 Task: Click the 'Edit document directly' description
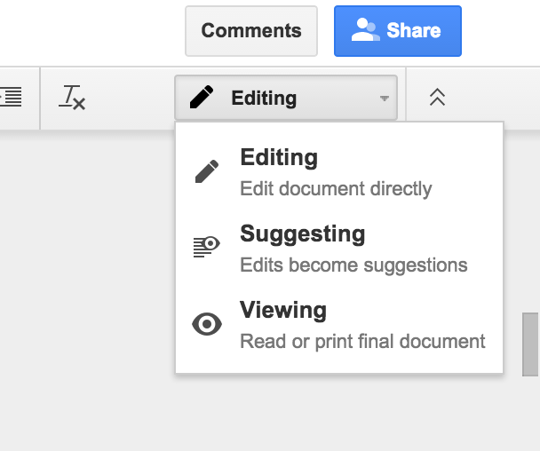point(336,189)
